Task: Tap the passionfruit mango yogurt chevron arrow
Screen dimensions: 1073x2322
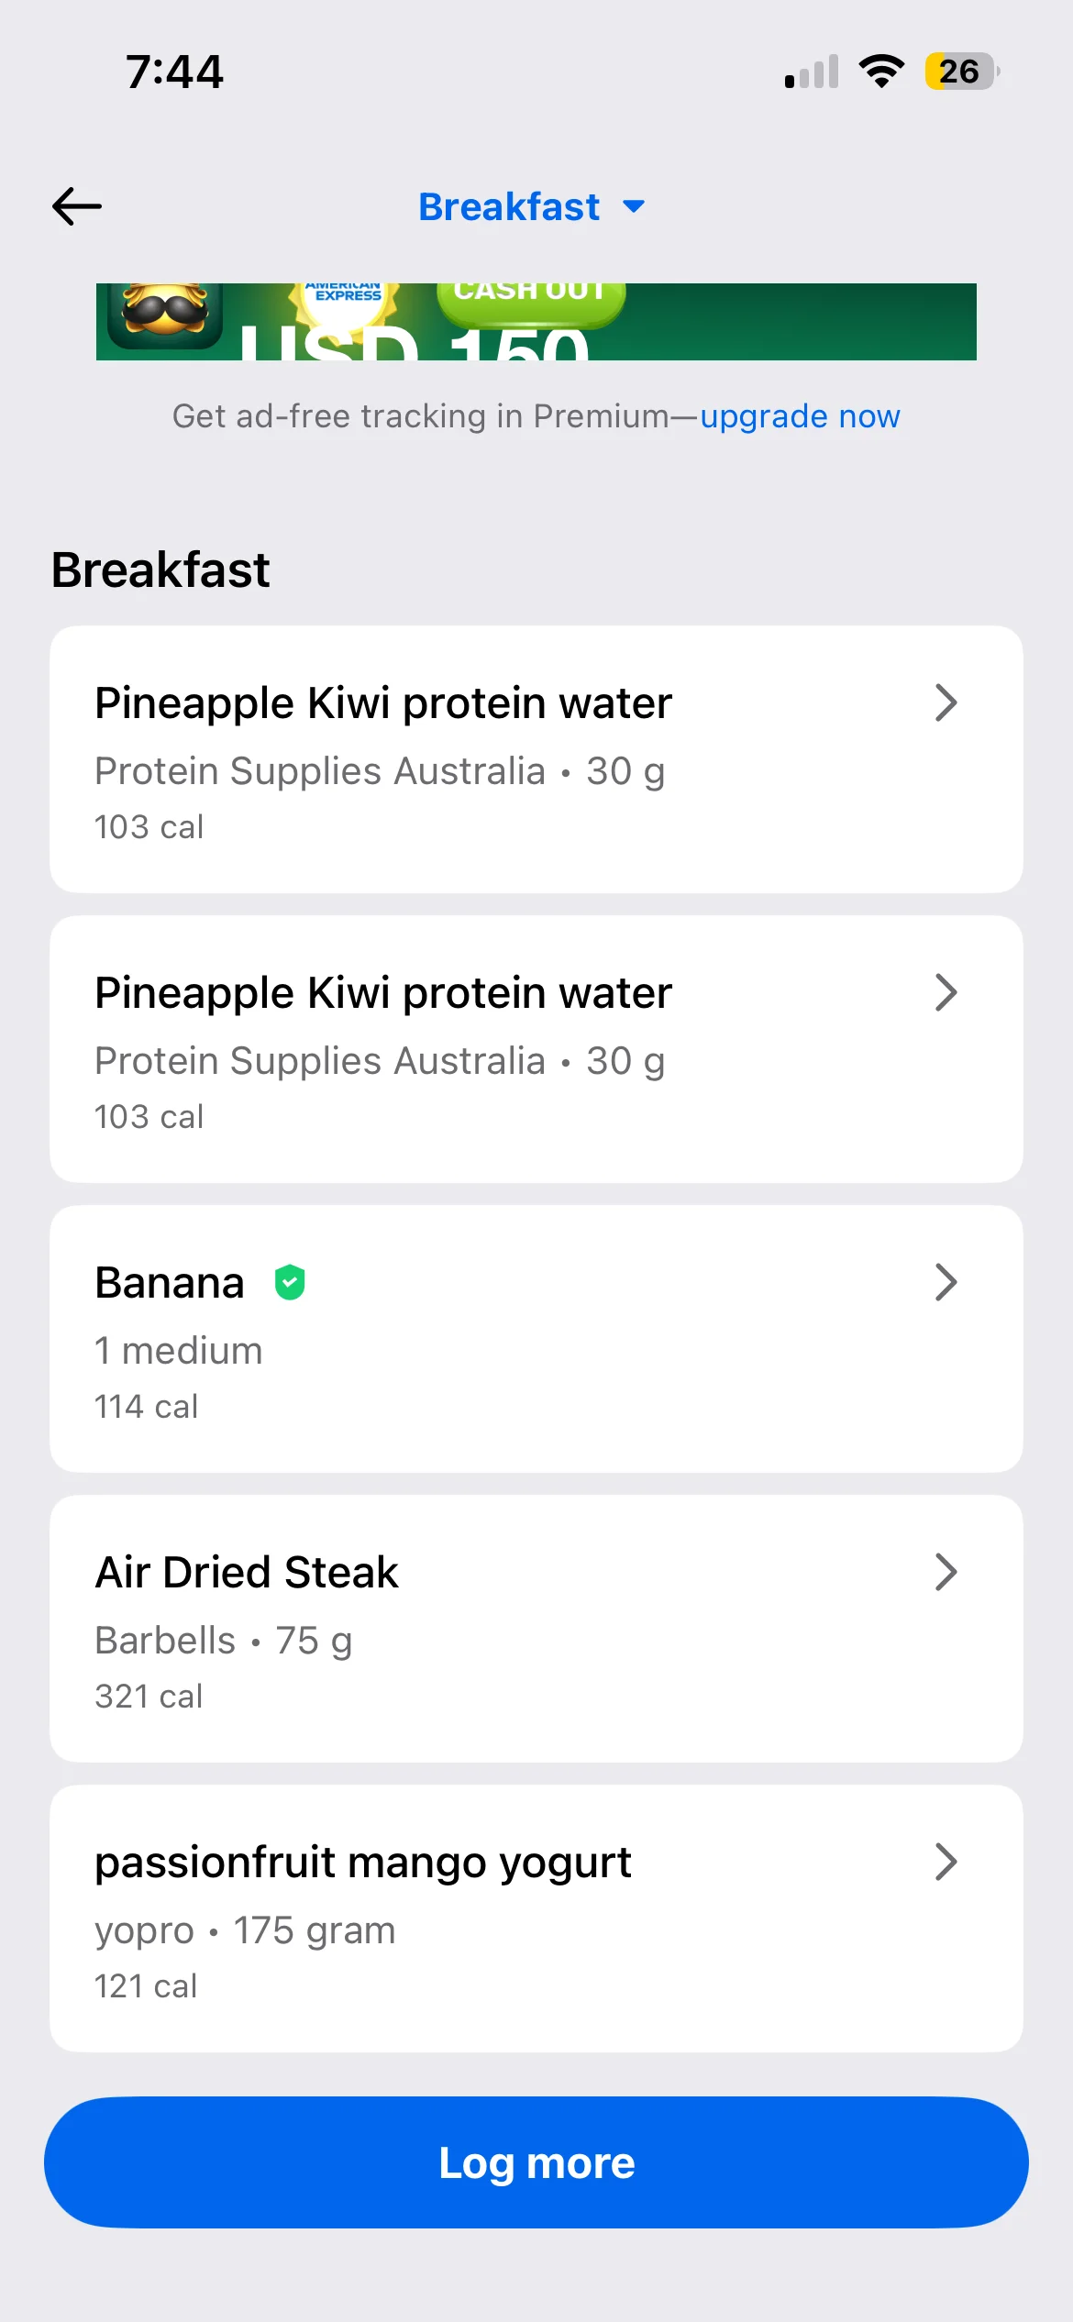Action: click(946, 1863)
